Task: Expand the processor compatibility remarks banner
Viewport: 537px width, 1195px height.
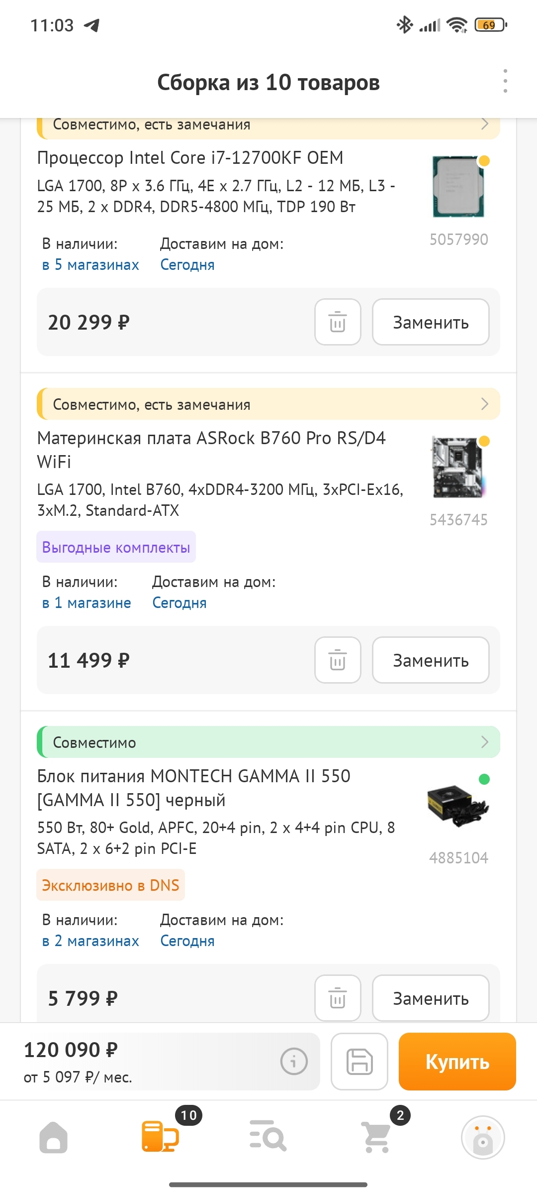Action: [268, 125]
